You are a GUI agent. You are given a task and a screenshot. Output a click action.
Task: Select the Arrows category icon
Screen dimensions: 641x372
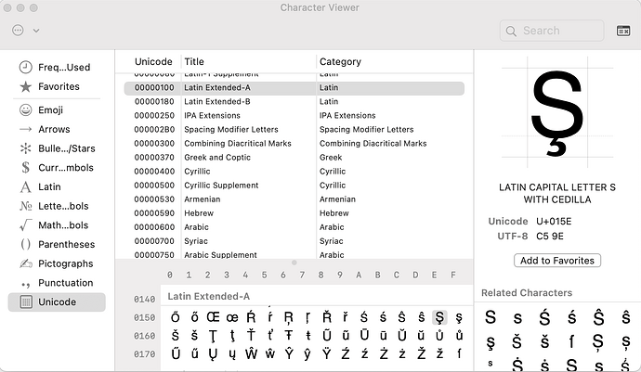[x=25, y=130]
